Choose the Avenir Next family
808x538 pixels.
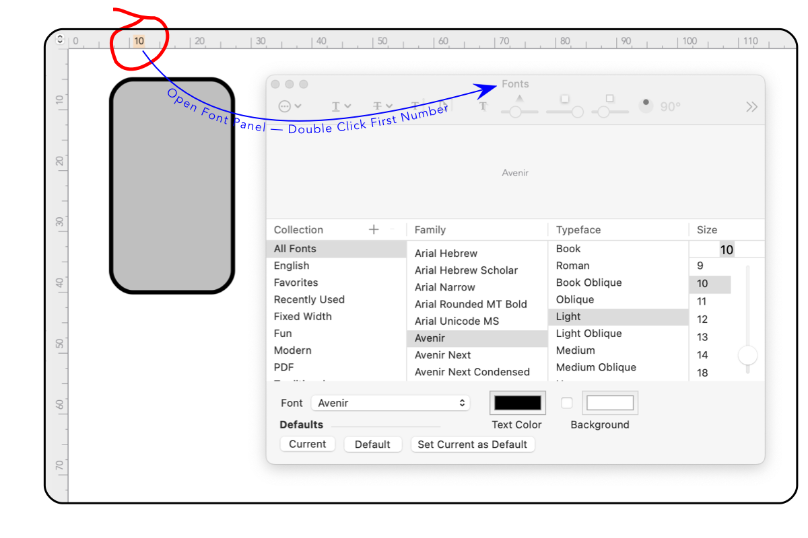(477, 355)
